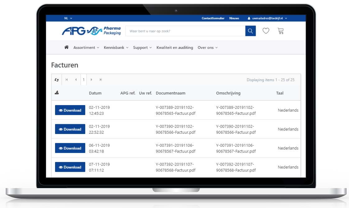Open the shopping cart icon
Viewport: 349px width, 208px height.
(281, 31)
